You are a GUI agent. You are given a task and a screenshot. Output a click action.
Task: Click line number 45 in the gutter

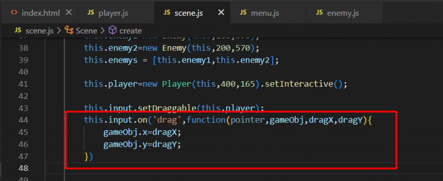click(24, 132)
